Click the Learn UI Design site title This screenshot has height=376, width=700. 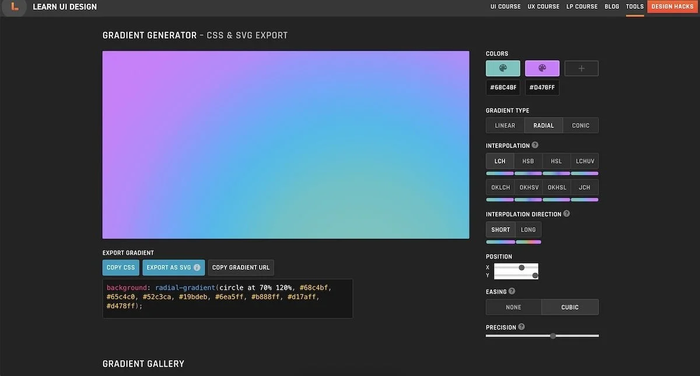(x=65, y=7)
